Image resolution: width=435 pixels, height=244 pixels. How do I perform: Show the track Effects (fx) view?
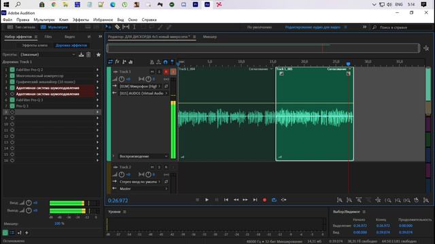click(117, 62)
